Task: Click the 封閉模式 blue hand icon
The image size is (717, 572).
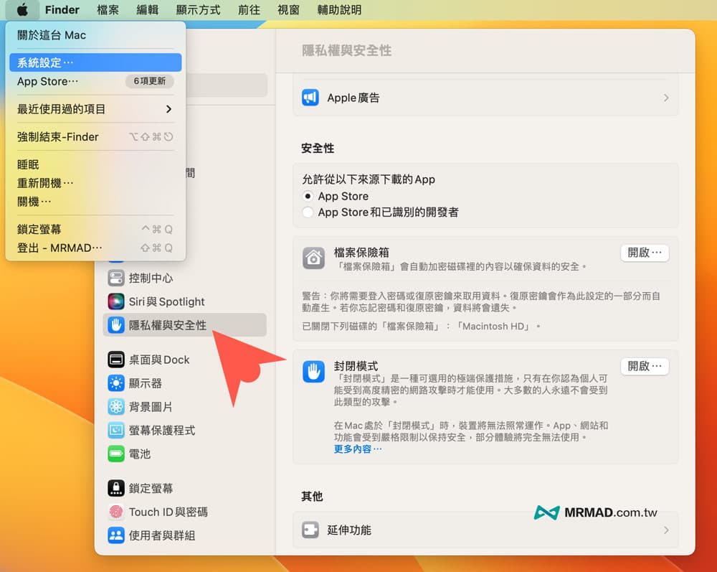Action: [314, 372]
